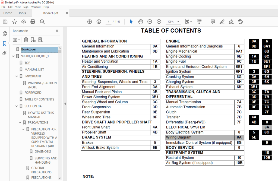Open the DIAGNOSIS bookmark
This screenshot has height=181, width=278.
pos(43,151)
